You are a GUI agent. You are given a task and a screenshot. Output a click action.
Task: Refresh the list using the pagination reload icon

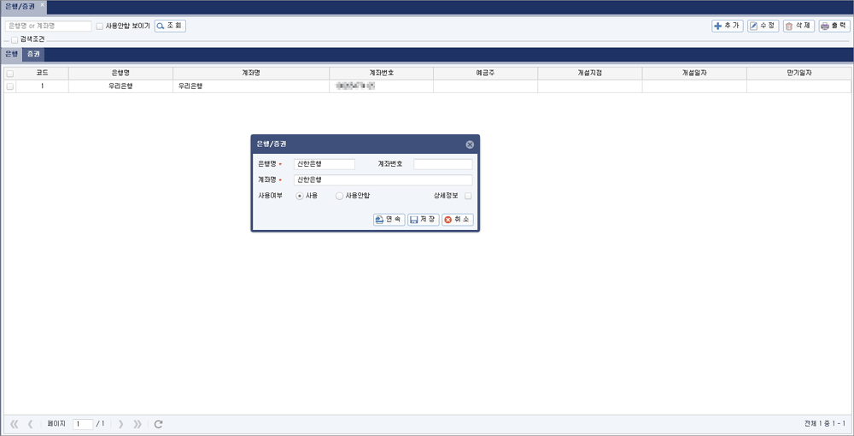coord(158,424)
